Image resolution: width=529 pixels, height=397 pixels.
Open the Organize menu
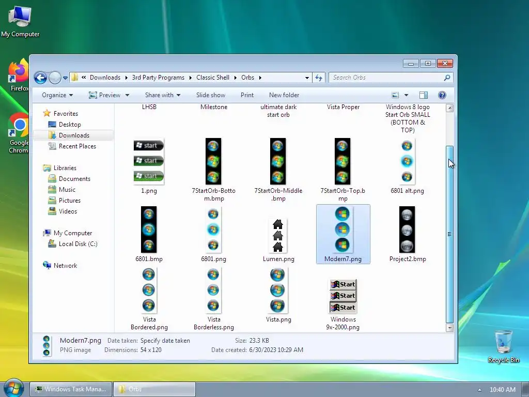tap(57, 95)
